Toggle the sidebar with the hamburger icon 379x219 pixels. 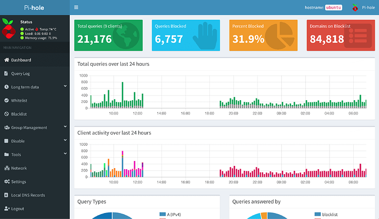[x=76, y=8]
